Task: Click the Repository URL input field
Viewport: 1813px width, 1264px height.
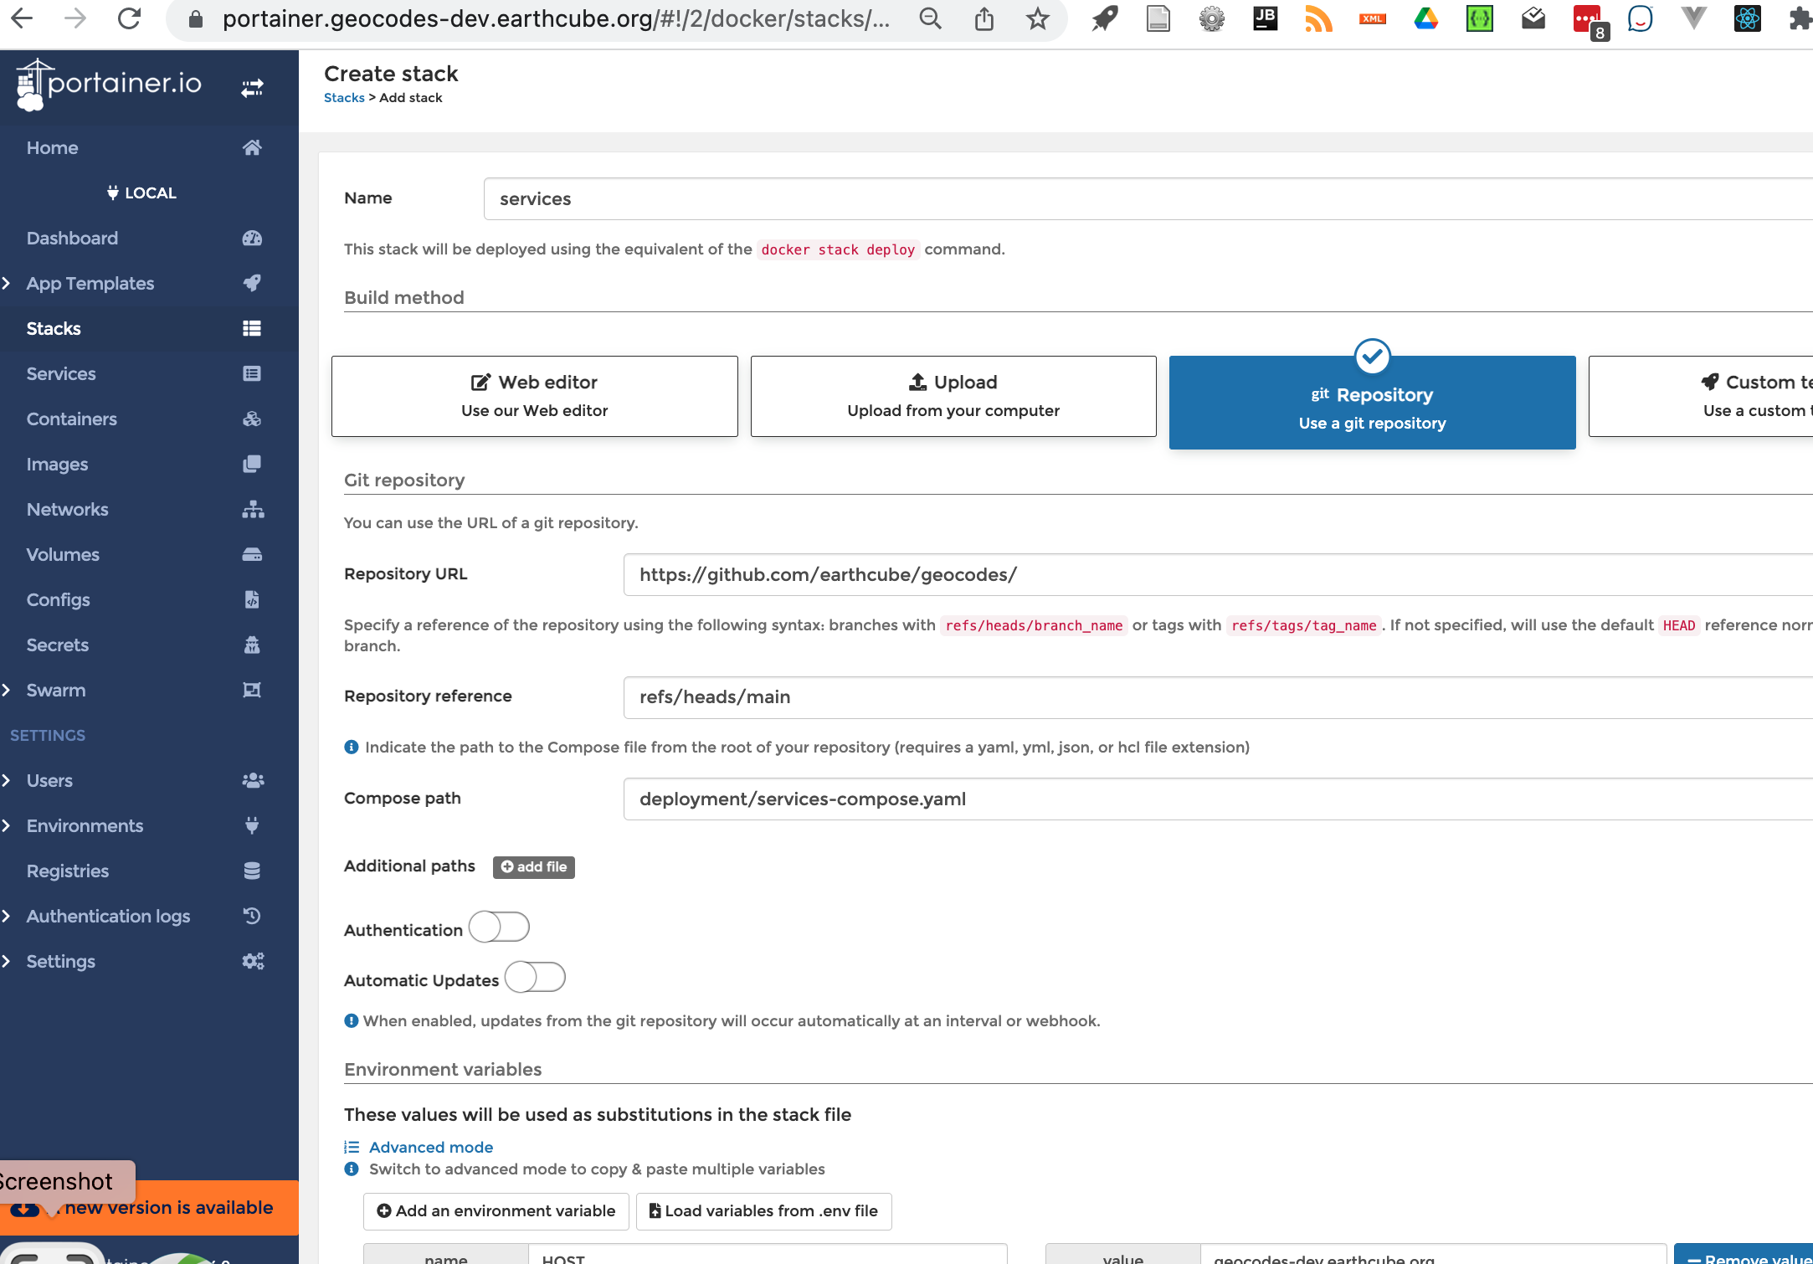Action: (1218, 575)
